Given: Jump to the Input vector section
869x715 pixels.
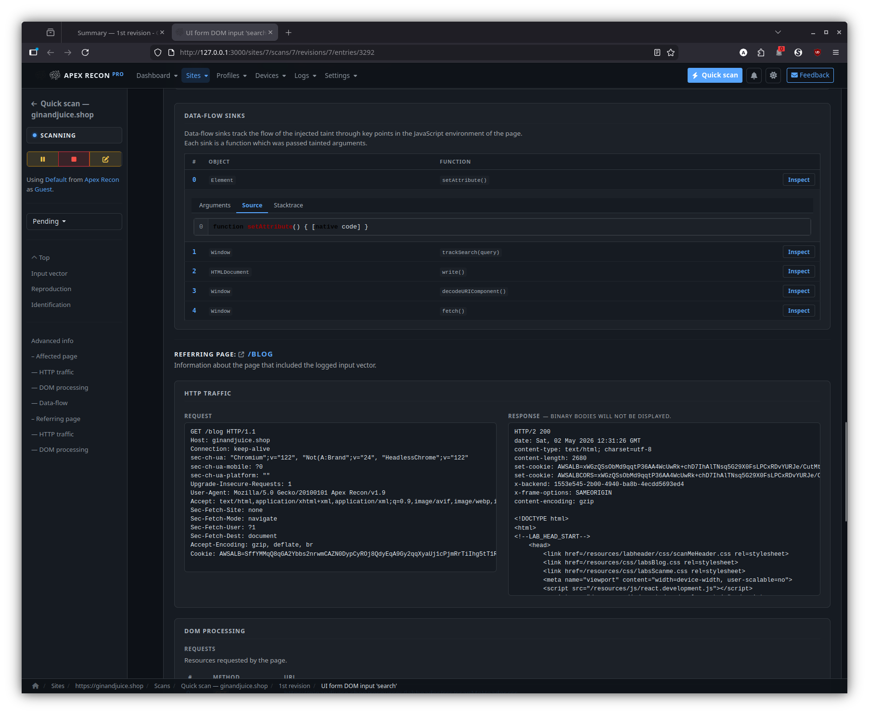Looking at the screenshot, I should [x=50, y=274].
